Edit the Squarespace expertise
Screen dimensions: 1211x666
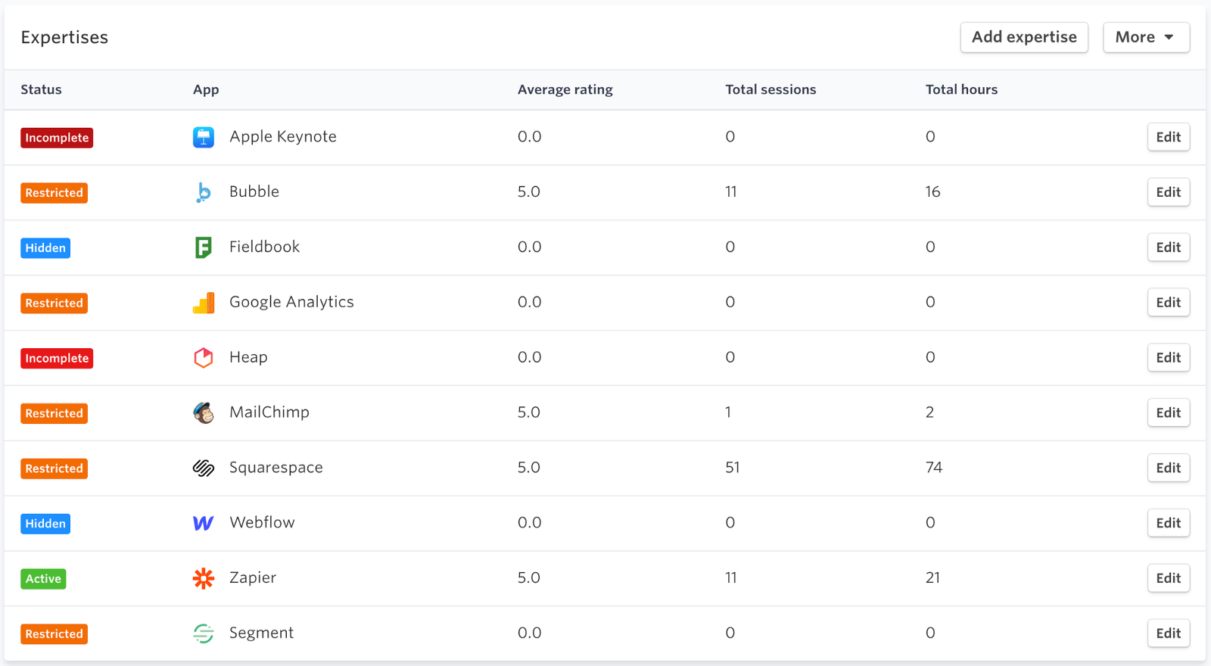point(1168,468)
